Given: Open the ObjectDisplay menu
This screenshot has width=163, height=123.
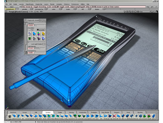Looking at the screenshot, I should 30,4.
